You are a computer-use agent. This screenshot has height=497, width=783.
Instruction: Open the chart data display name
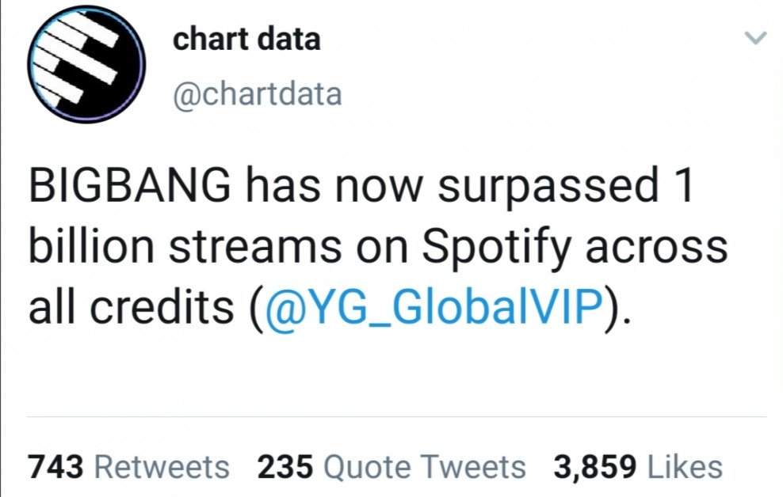(x=246, y=40)
